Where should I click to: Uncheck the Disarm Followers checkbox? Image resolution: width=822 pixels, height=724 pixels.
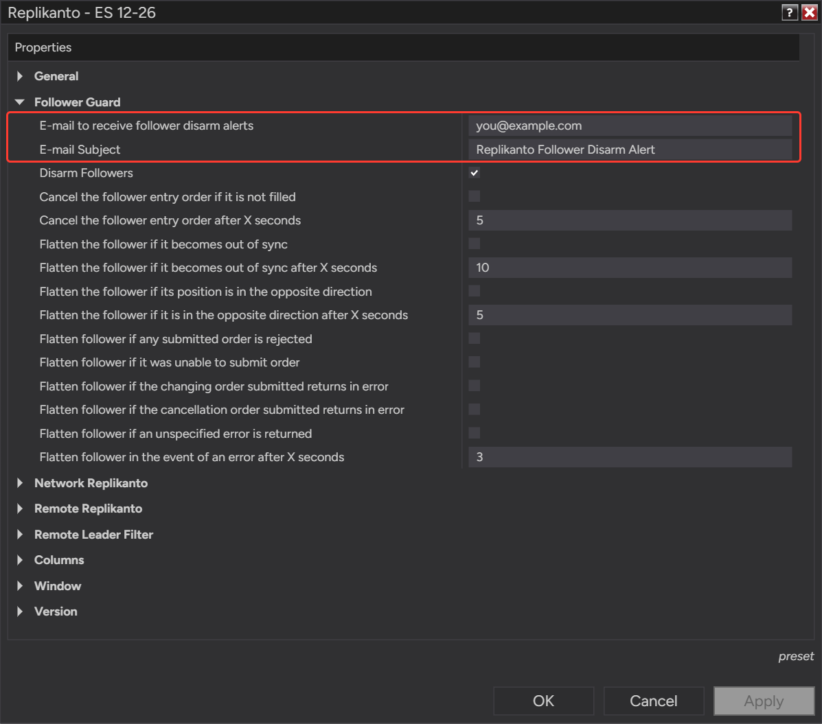pyautogui.click(x=475, y=173)
